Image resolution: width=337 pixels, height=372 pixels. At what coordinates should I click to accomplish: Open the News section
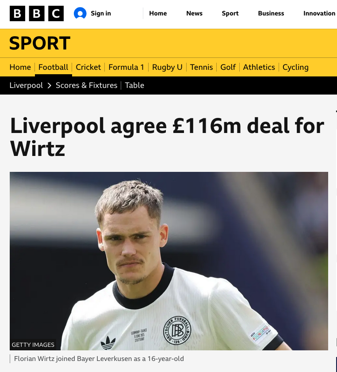(x=194, y=13)
